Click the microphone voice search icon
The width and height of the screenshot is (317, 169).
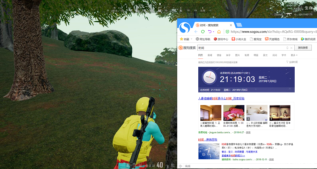(287, 48)
